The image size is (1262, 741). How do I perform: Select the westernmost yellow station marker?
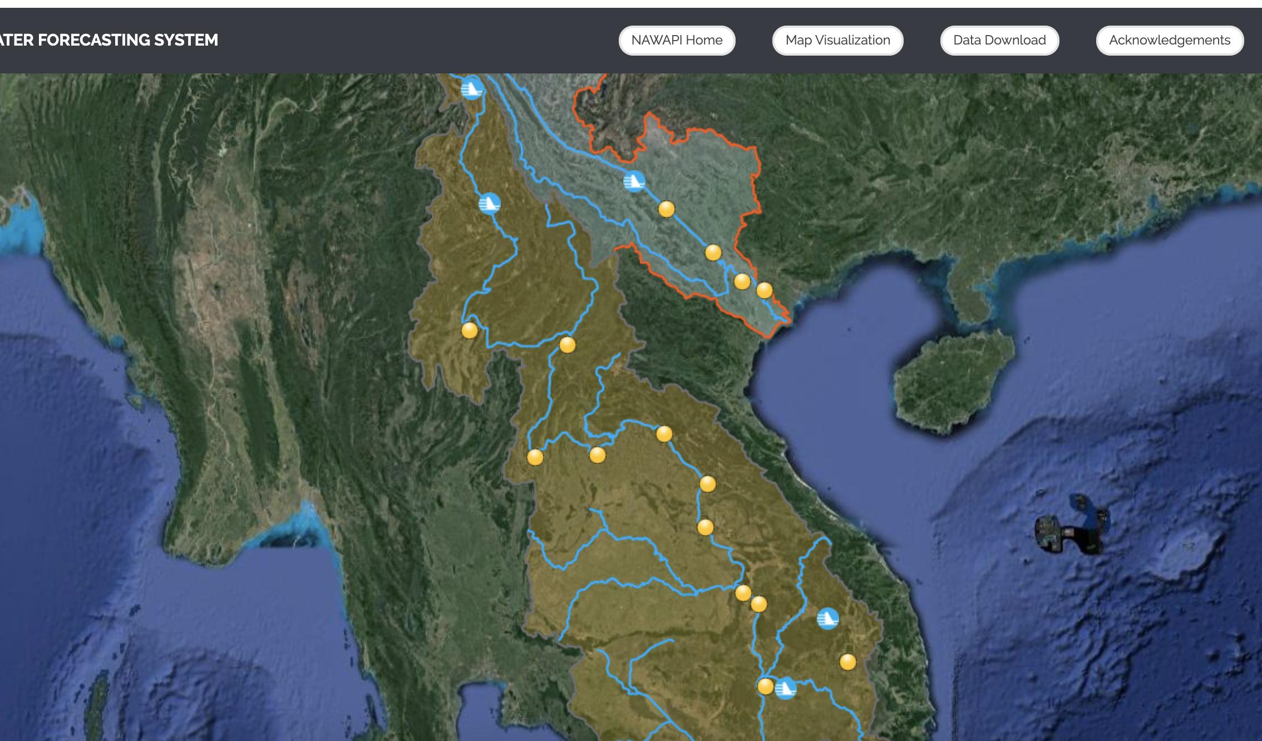point(469,330)
